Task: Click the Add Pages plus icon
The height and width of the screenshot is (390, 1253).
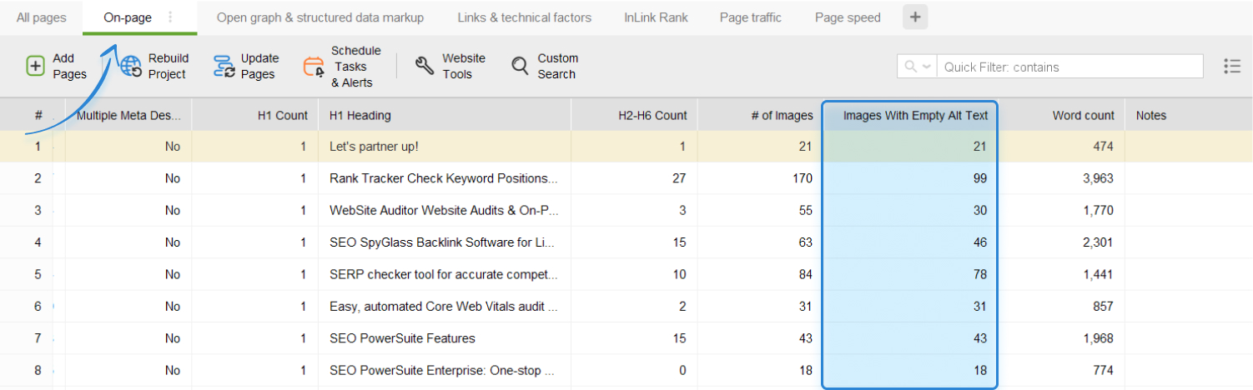Action: tap(35, 67)
